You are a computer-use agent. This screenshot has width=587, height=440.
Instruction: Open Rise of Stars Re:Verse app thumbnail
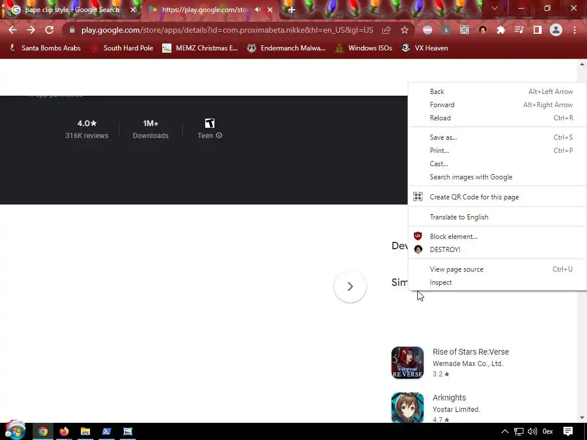pos(408,363)
